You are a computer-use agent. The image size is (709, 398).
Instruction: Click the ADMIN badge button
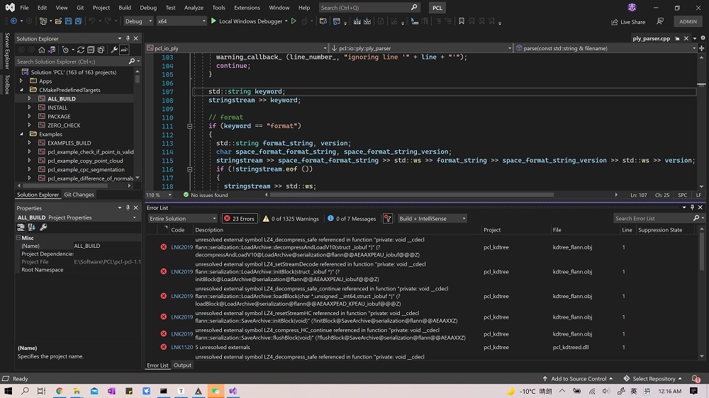[688, 21]
